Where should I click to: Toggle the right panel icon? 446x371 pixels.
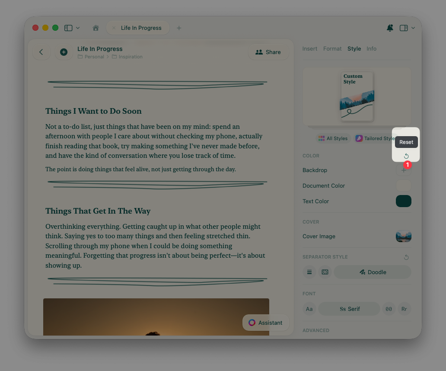click(404, 28)
